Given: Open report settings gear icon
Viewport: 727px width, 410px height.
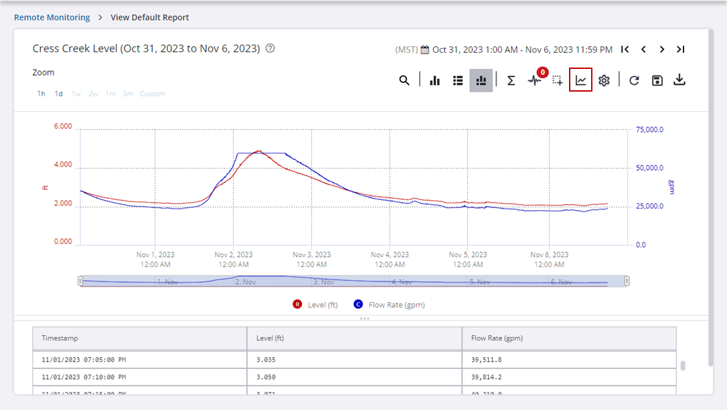Looking at the screenshot, I should click(x=604, y=80).
